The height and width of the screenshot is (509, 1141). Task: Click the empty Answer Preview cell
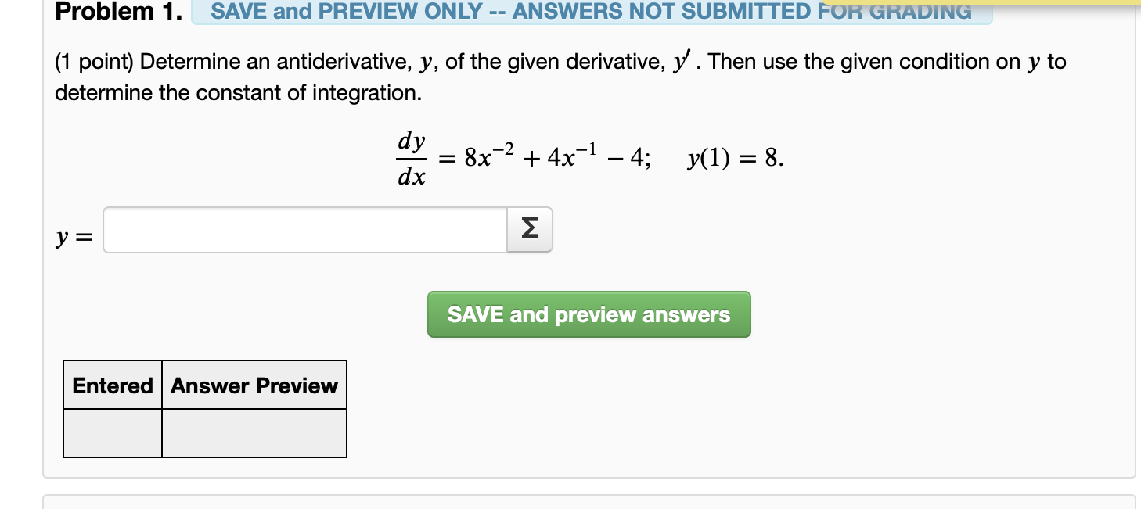click(x=254, y=431)
